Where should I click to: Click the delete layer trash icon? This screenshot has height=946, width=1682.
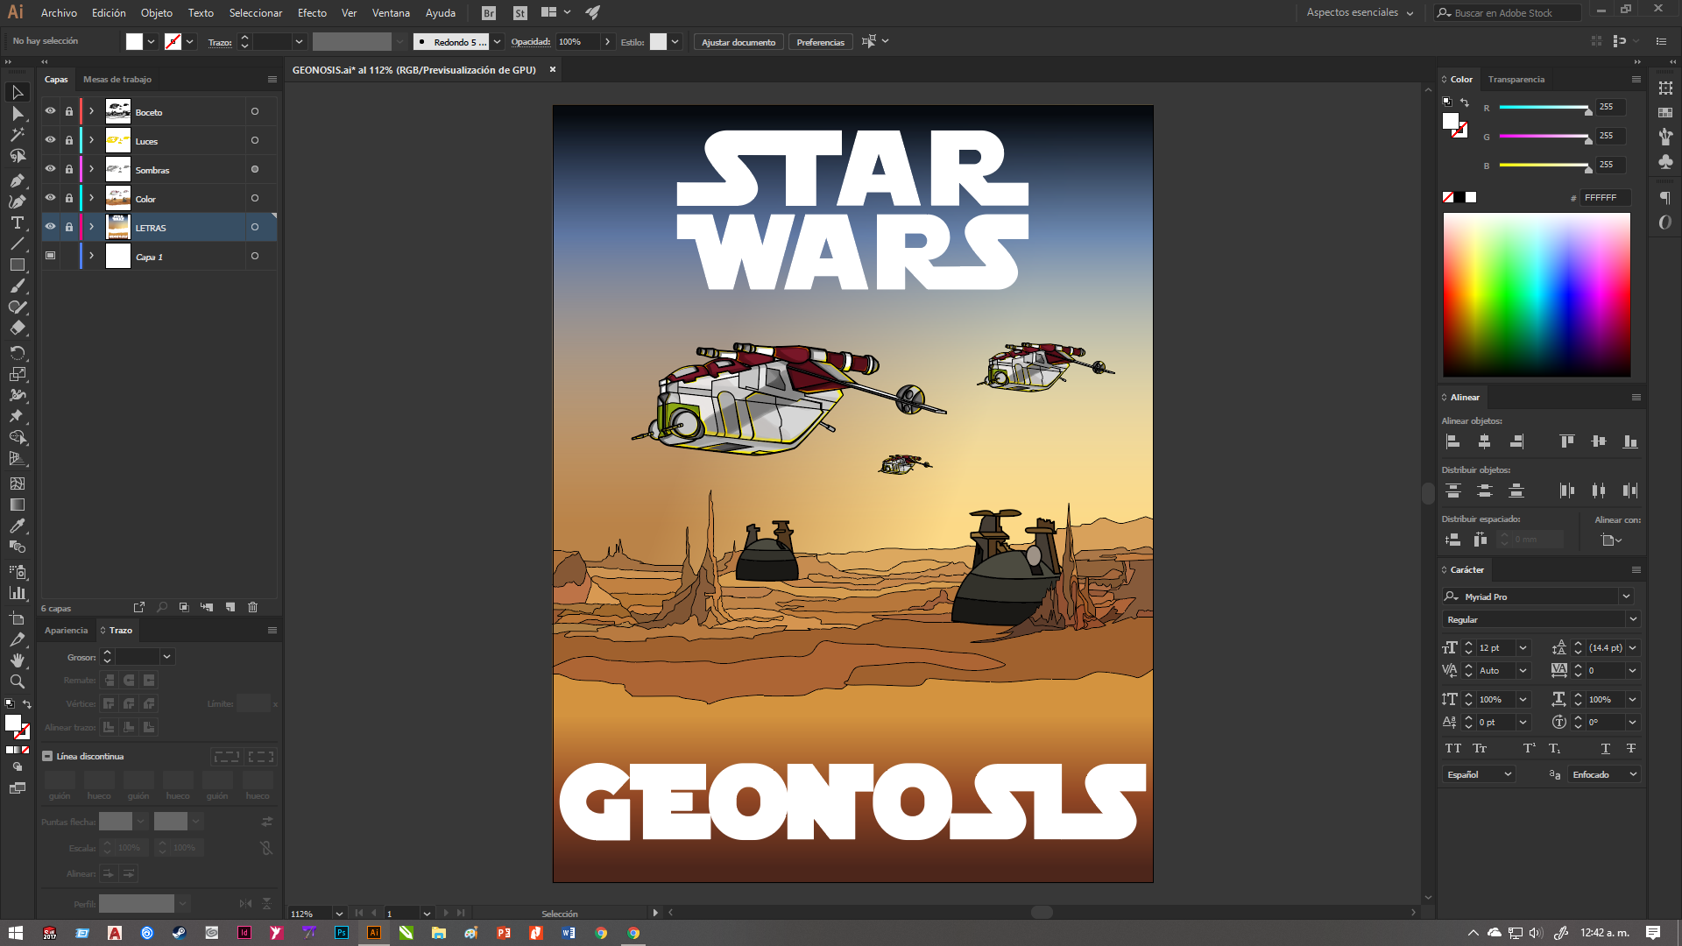pos(252,607)
